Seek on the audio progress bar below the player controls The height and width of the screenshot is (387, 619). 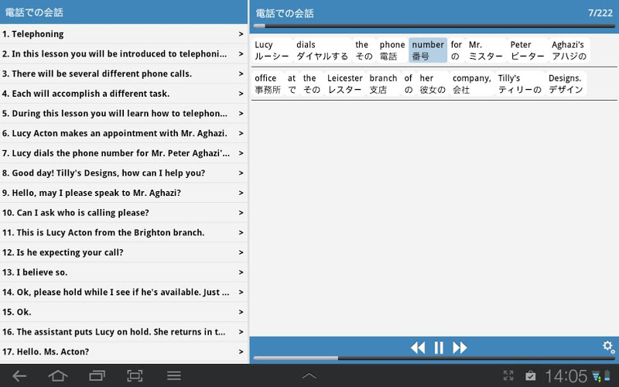point(434,358)
